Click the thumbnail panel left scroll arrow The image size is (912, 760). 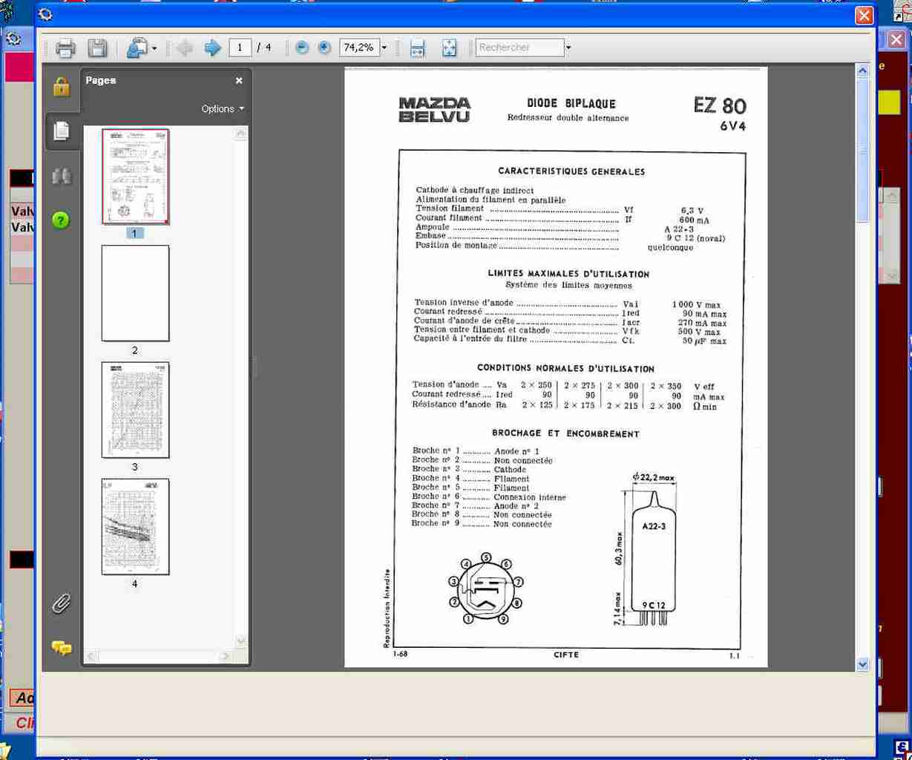91,656
